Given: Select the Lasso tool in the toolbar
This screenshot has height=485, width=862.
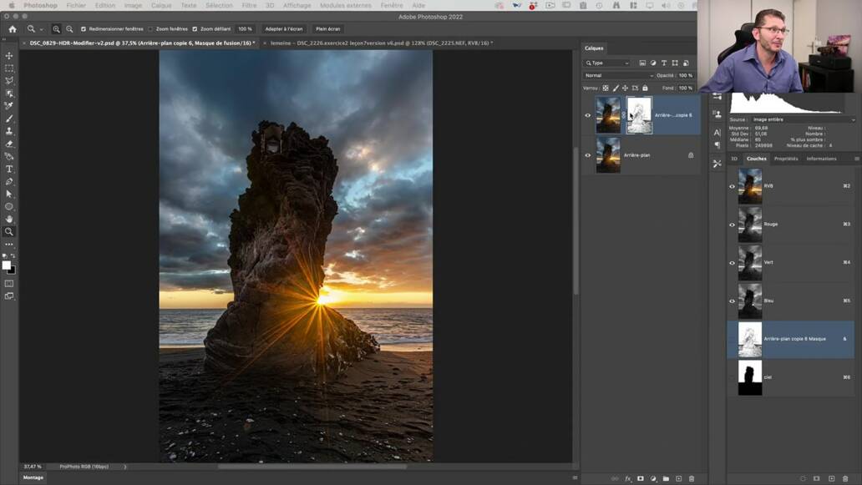Looking at the screenshot, I should point(9,80).
